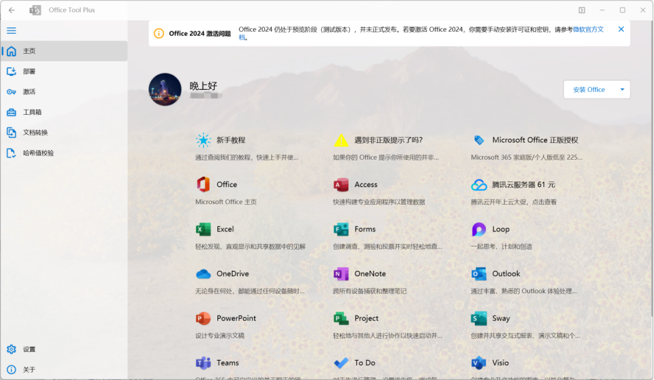Open the 部署 deploy page

click(64, 71)
